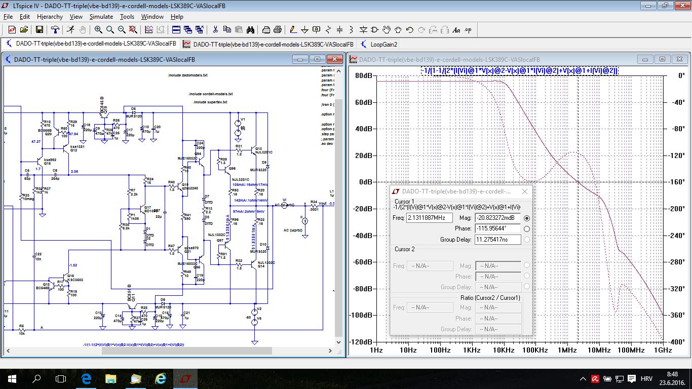This screenshot has width=692, height=389.
Task: Switch to the DADO-TT-triple waveform plot tab
Action: [268, 44]
